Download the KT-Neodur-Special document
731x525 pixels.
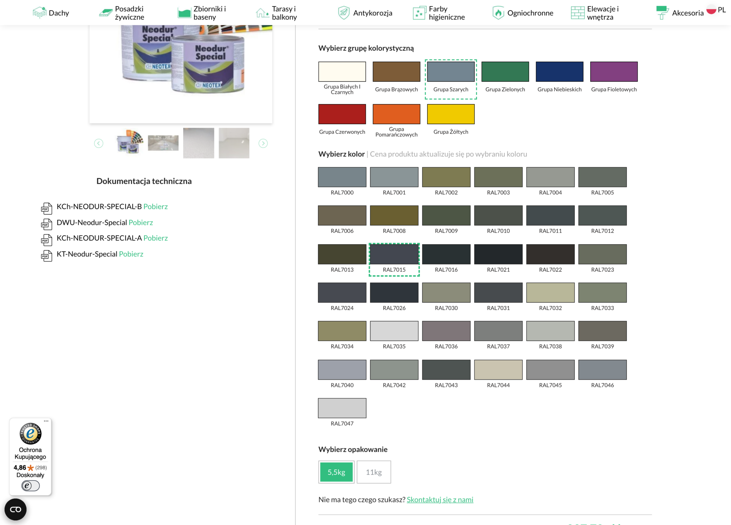tap(131, 254)
